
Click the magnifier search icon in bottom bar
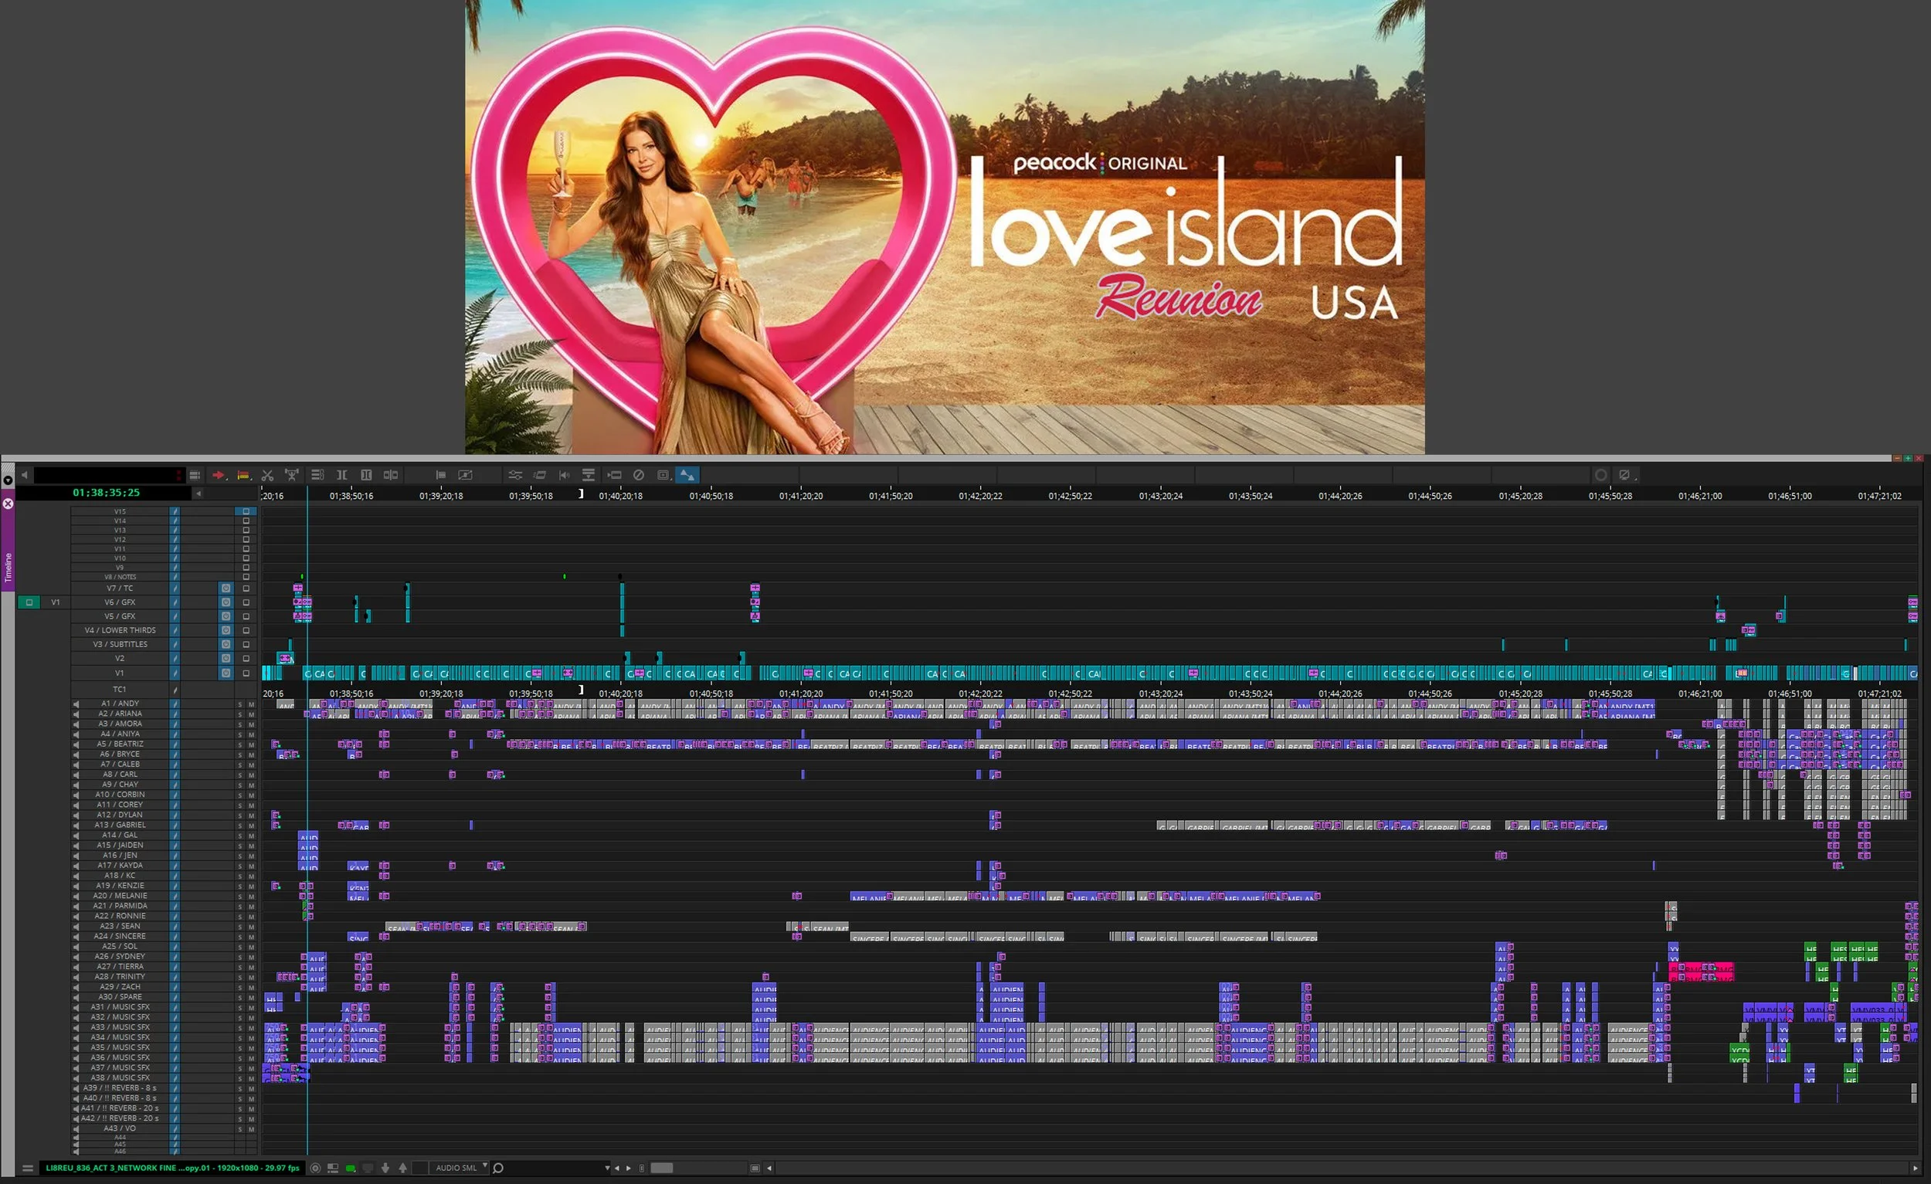pos(497,1169)
